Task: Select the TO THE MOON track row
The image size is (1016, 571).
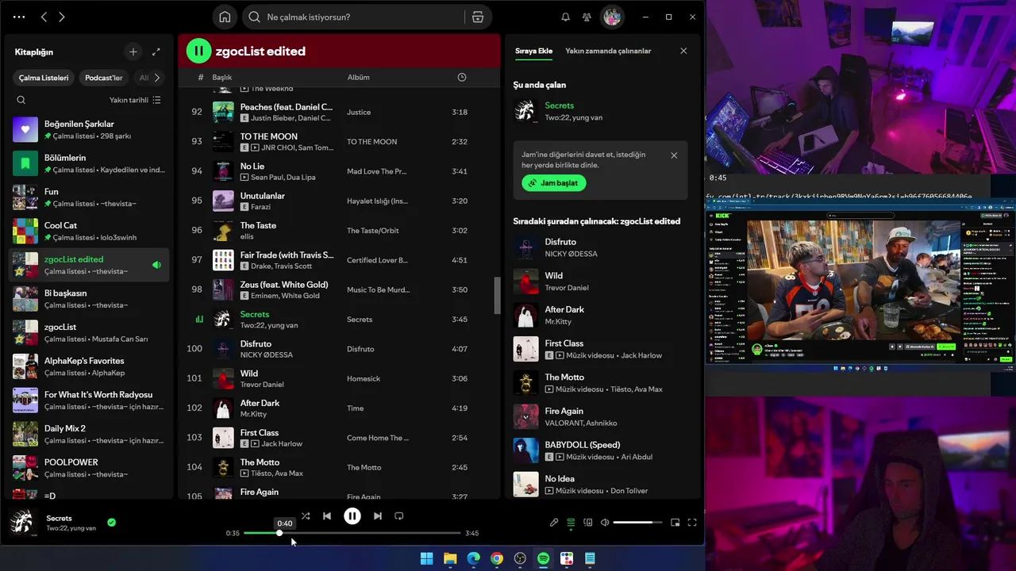Action: (340, 142)
